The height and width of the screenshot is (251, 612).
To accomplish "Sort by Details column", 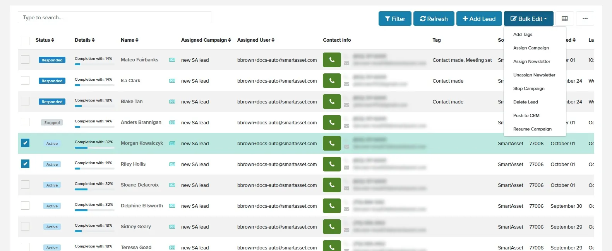I will click(x=85, y=40).
